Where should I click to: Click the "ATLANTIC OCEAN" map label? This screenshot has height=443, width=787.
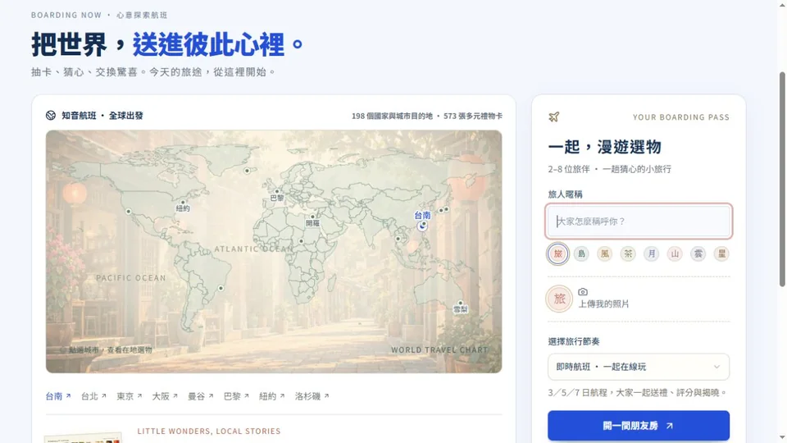point(253,249)
